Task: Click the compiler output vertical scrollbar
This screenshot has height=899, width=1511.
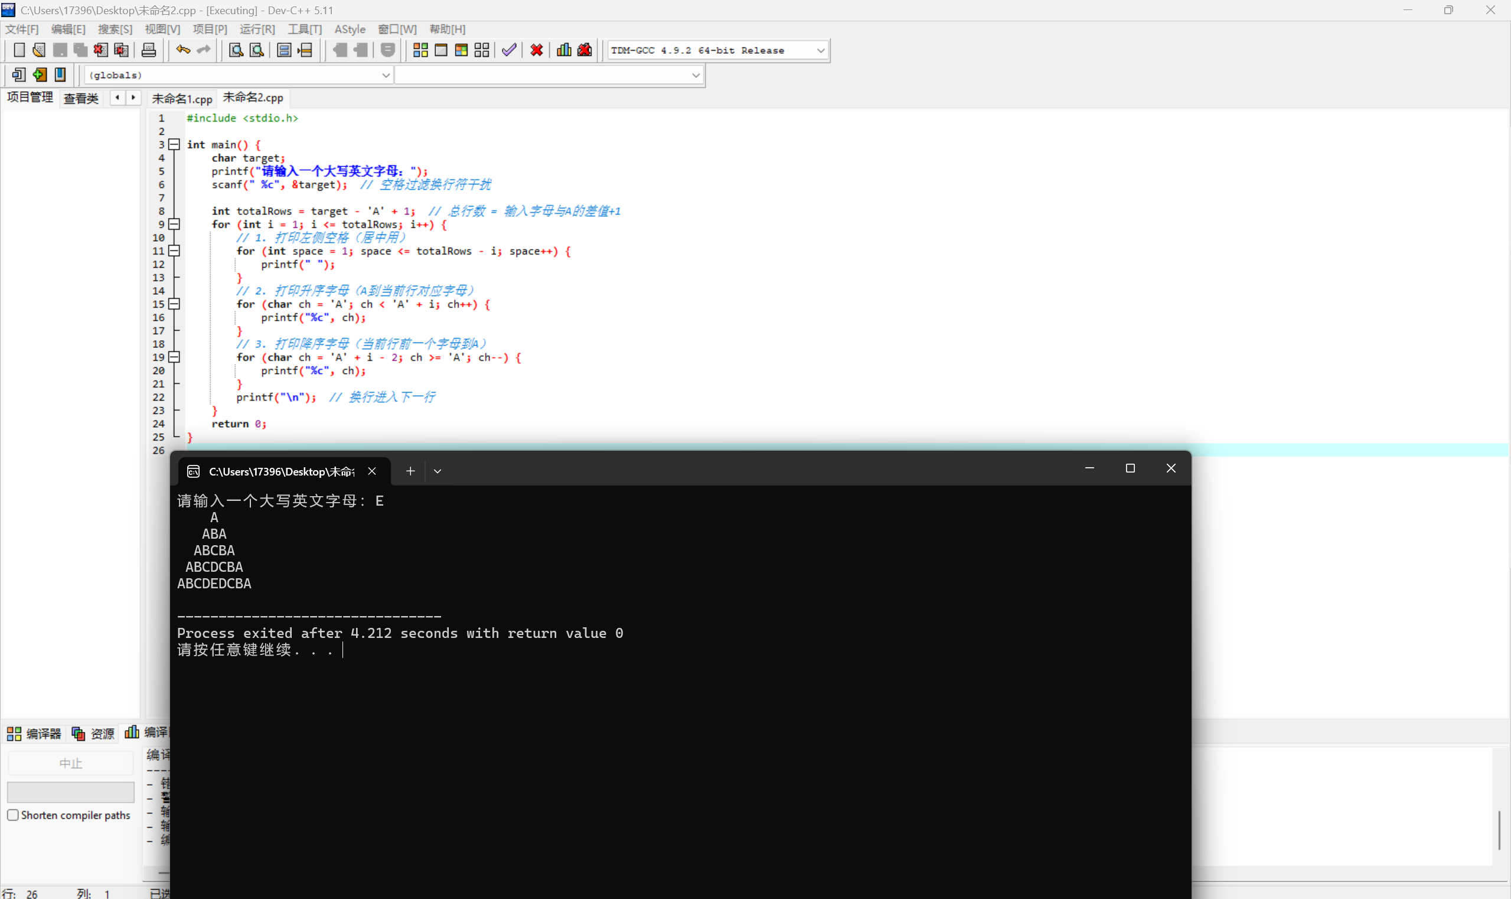Action: (1500, 829)
